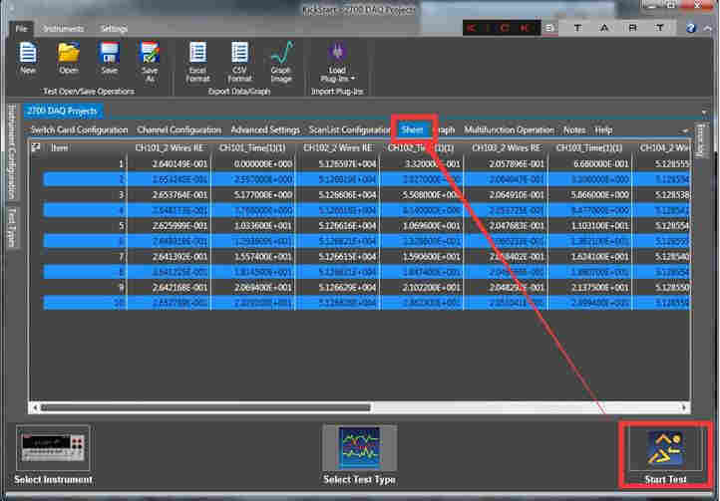
Task: Click the Select Test Type icon
Action: point(359,448)
